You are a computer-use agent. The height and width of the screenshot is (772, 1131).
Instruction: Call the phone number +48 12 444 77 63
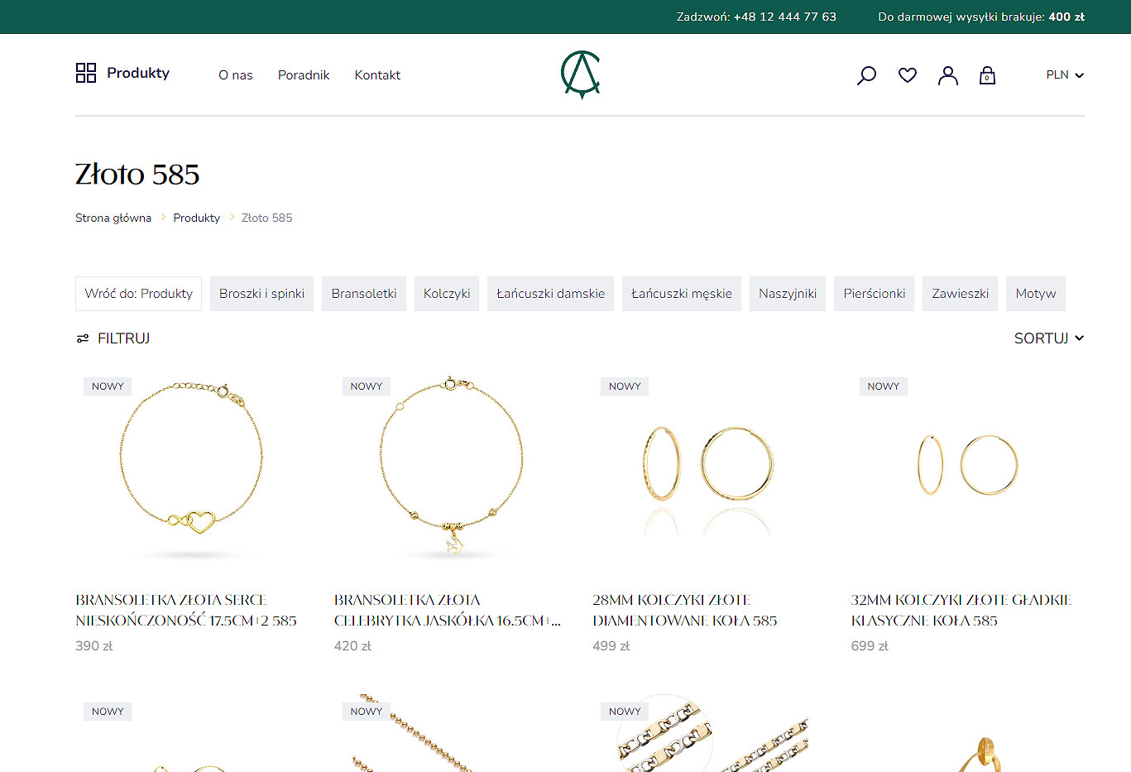coord(784,17)
